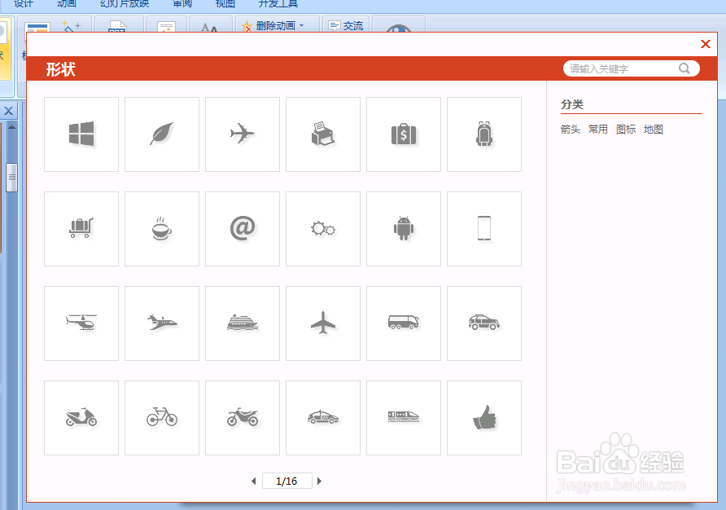Choose the backpack shape icon
Image resolution: width=726 pixels, height=510 pixels.
tap(484, 134)
